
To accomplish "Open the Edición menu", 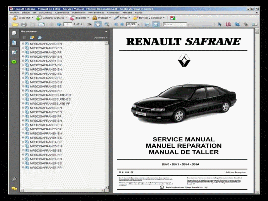I will pos(26,13).
